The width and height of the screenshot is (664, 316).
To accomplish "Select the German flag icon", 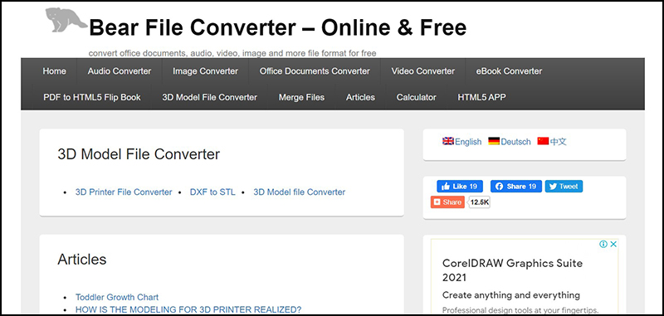I will click(x=494, y=141).
